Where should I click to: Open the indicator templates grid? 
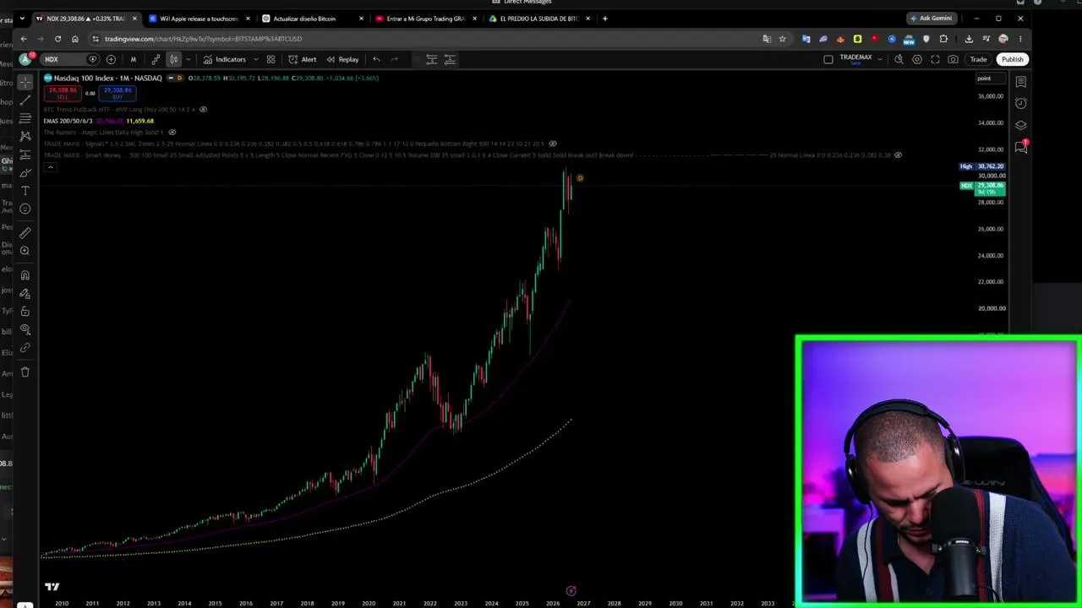[x=270, y=59]
